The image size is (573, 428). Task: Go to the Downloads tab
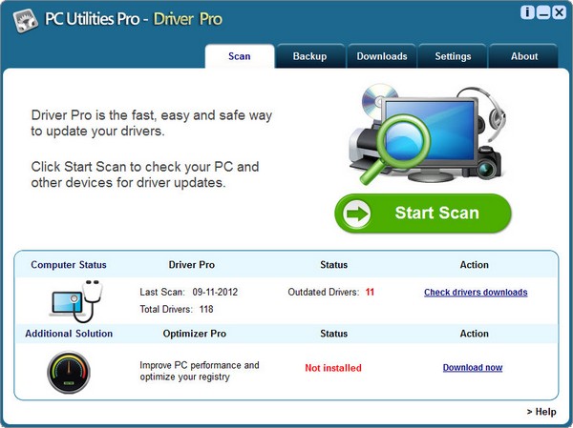382,56
